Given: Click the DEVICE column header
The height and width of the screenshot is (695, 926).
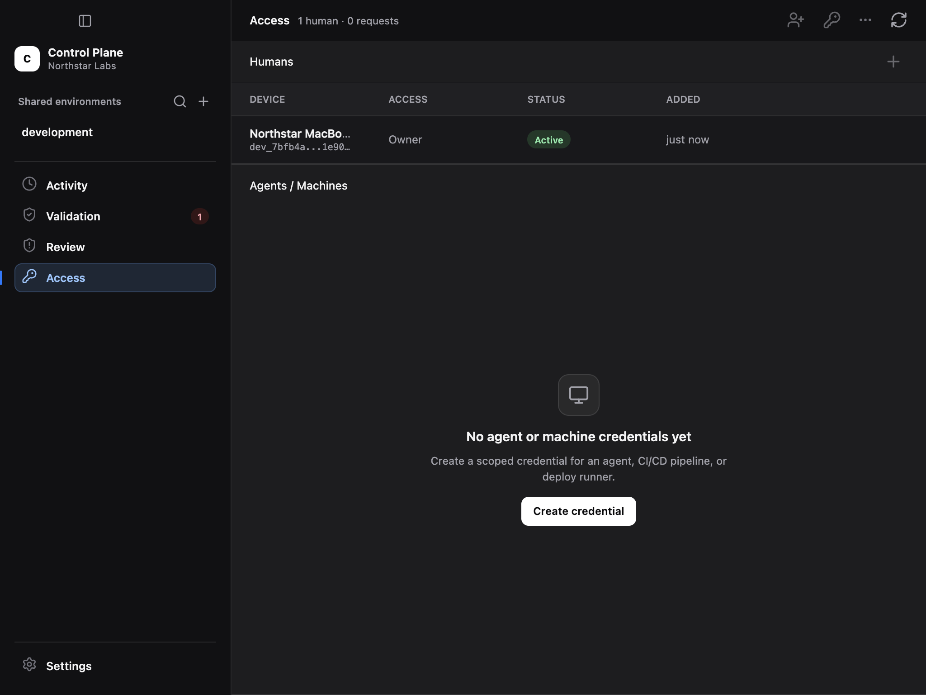Looking at the screenshot, I should pyautogui.click(x=267, y=100).
